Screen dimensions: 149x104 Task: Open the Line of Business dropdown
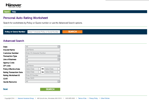[43, 59]
